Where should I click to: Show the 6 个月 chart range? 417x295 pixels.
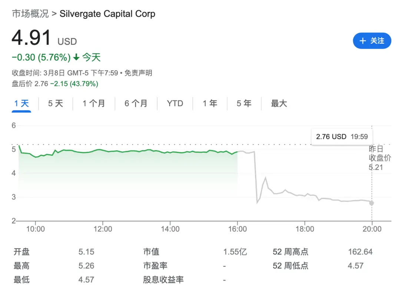click(x=136, y=103)
